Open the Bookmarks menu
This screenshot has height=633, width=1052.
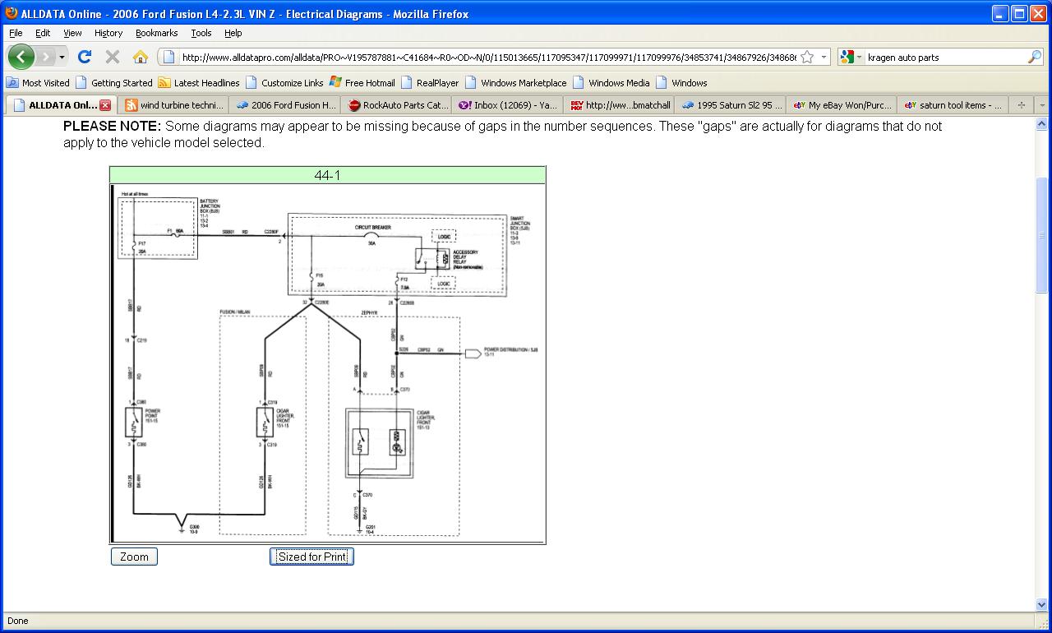pyautogui.click(x=156, y=33)
